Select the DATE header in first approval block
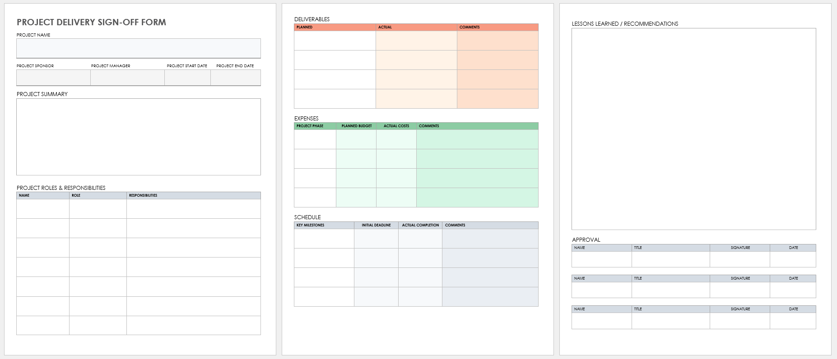Image resolution: width=837 pixels, height=359 pixels. tap(793, 248)
